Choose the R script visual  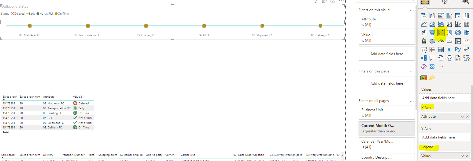pyautogui.click(x=449, y=50)
